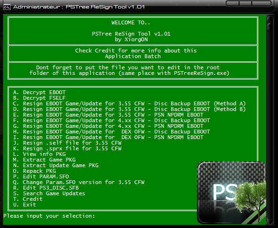The height and width of the screenshot is (228, 278).
Task: Click the PSTree logo with tree image
Action: [x=232, y=192]
